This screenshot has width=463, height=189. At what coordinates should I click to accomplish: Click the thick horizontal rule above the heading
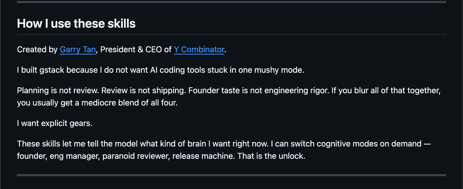231,2
